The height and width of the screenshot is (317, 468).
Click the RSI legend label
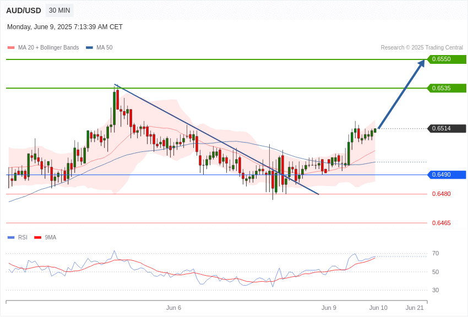(x=23, y=237)
